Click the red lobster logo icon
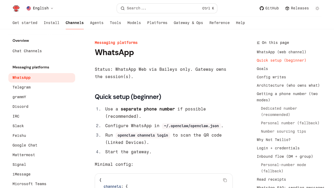 coord(16,8)
